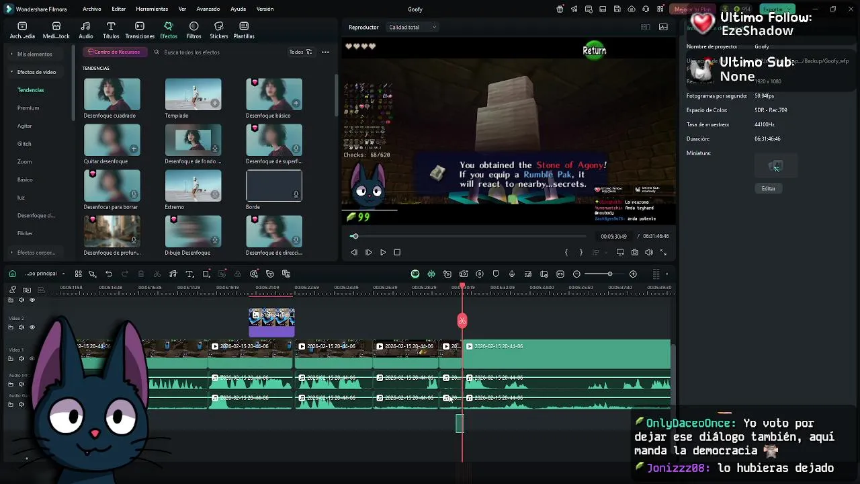Download the Borde effect
860x484 pixels.
tap(296, 195)
